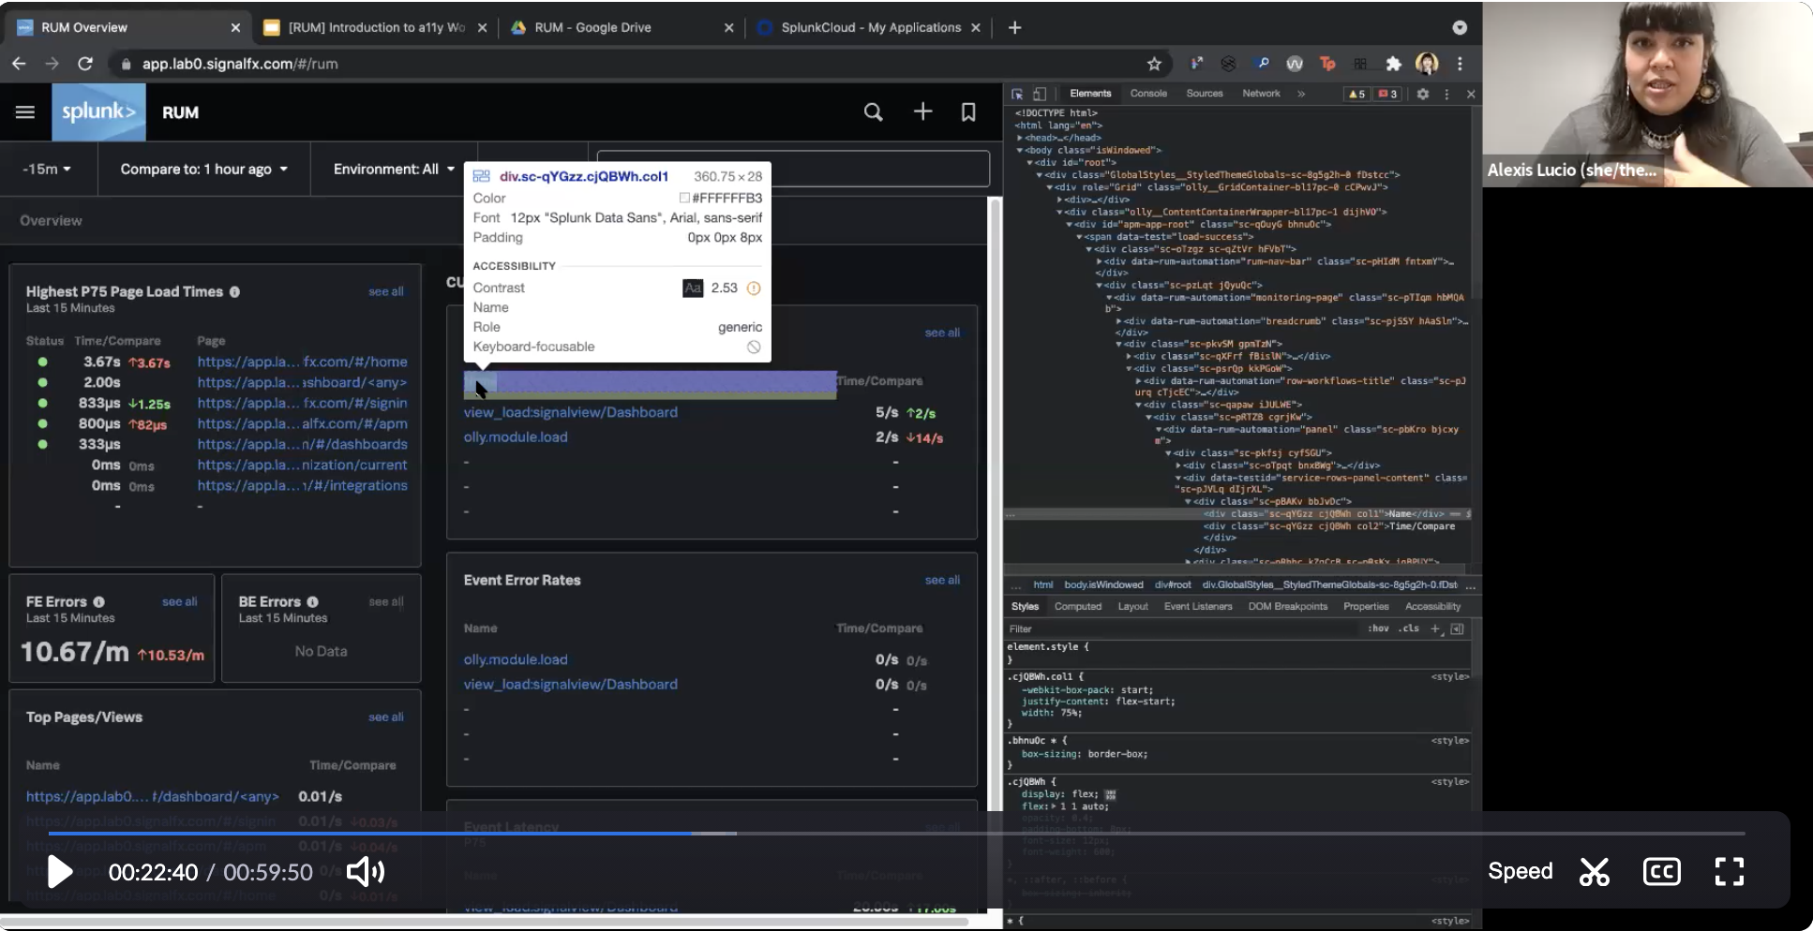The width and height of the screenshot is (1813, 931).
Task: Click the Splunk logo
Action: point(98,111)
